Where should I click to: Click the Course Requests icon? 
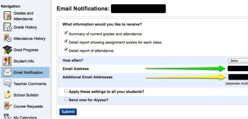[7, 106]
